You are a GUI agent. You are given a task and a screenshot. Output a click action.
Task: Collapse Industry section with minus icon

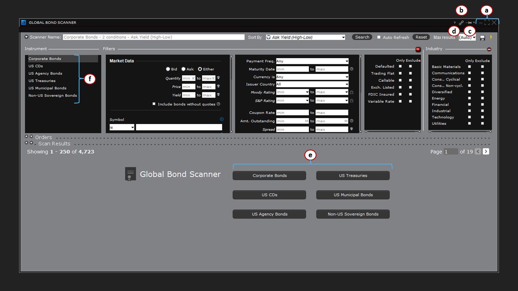[x=489, y=49]
